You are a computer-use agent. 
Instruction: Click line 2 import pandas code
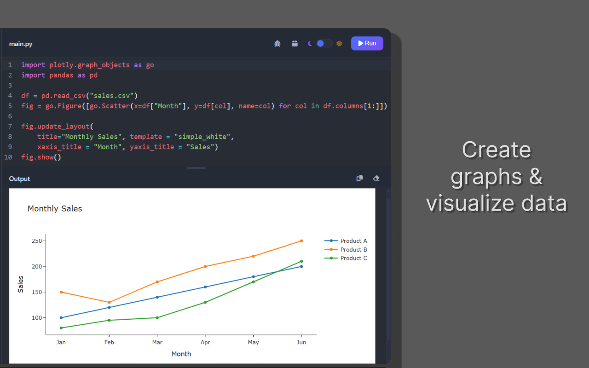pos(59,75)
